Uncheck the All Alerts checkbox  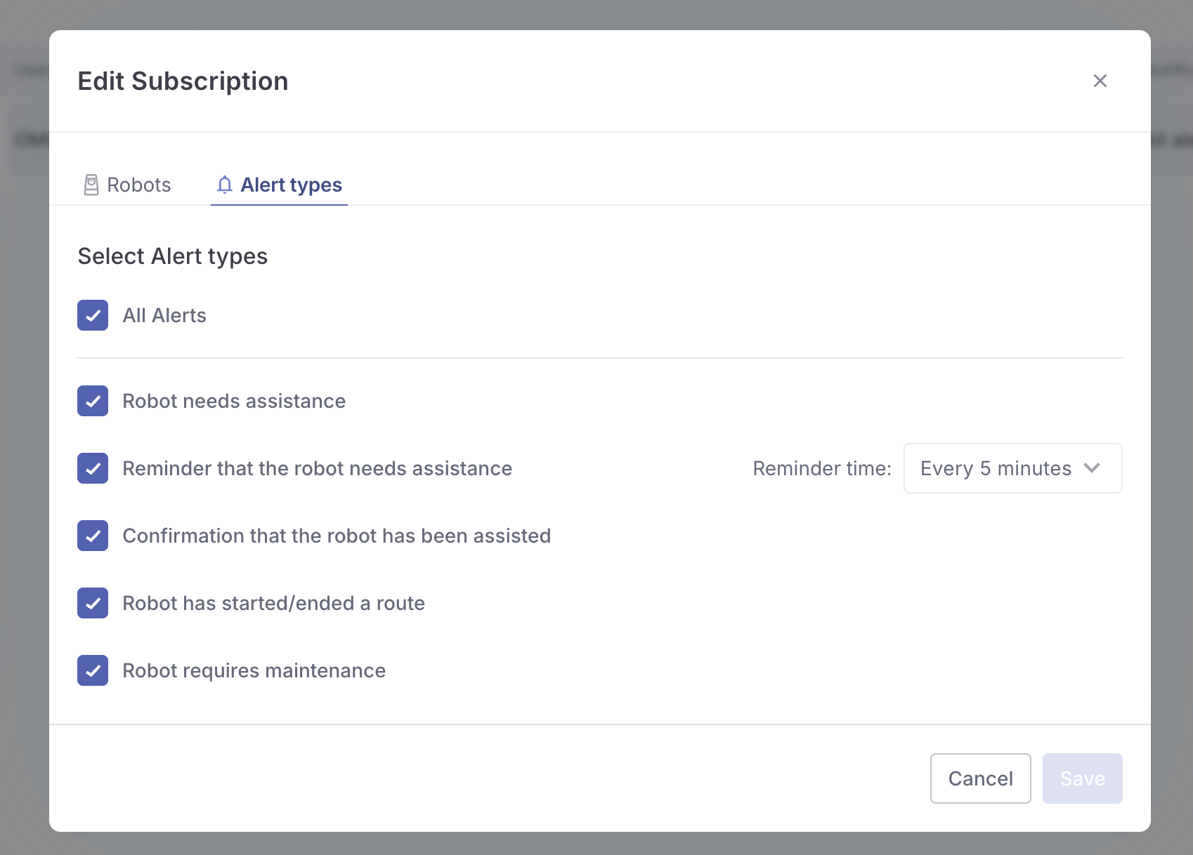(x=93, y=315)
